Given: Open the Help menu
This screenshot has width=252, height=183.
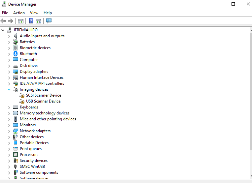Looking at the screenshot, I should [x=48, y=13].
